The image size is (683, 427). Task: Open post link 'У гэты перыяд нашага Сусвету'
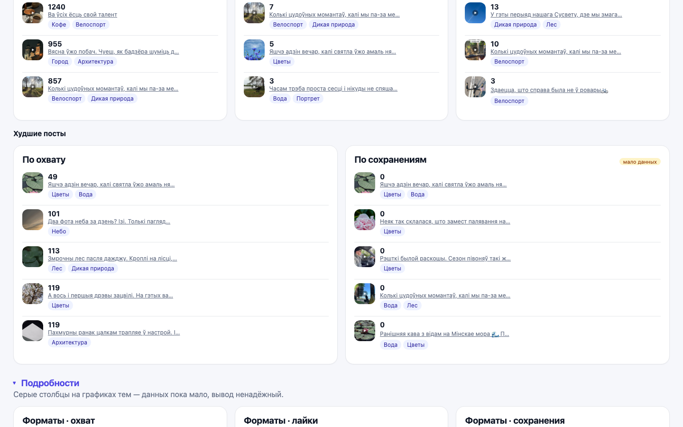pyautogui.click(x=556, y=15)
